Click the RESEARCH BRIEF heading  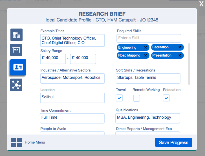point(102,14)
